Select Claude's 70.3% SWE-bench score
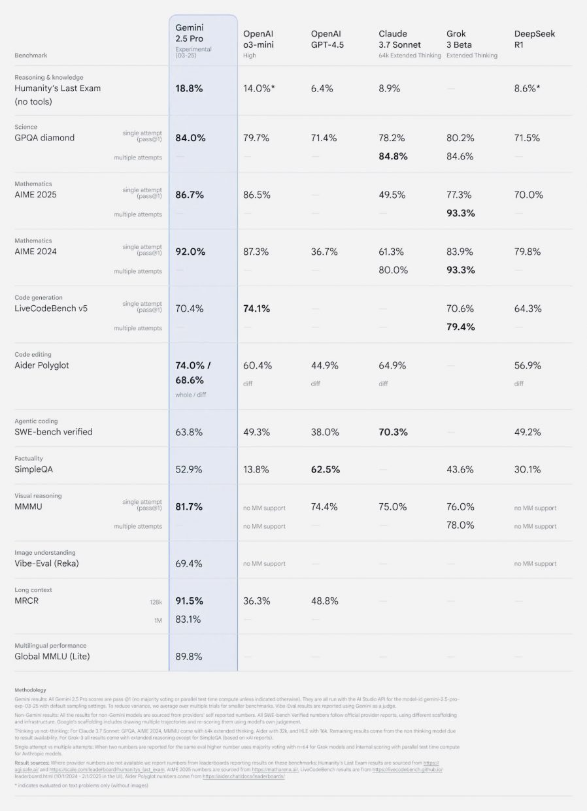This screenshot has width=587, height=811. point(394,432)
